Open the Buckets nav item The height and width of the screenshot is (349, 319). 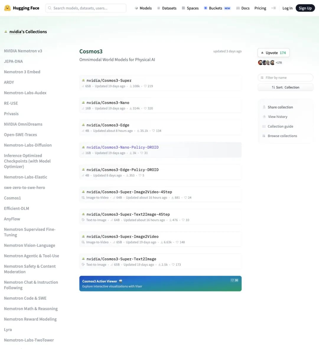point(217,8)
